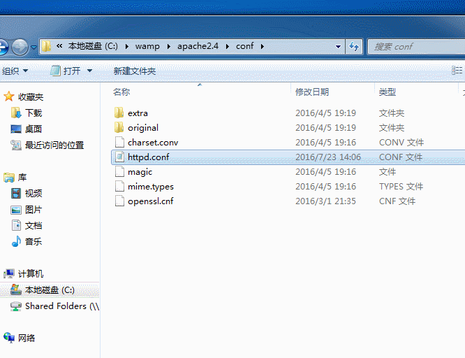
Task: Expand arrow after apache2.4 breadcrumb
Action: pos(227,46)
